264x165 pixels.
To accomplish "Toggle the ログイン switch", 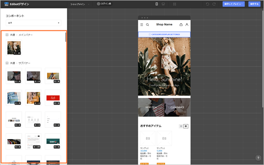I will pyautogui.click(x=104, y=4).
